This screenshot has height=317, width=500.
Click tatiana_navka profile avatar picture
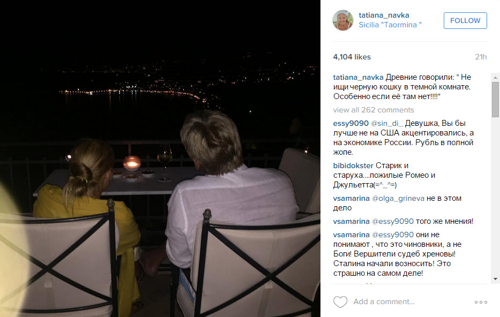(343, 20)
